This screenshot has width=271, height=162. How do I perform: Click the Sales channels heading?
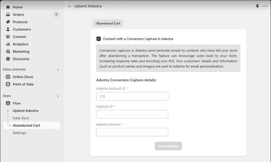(x=14, y=69)
